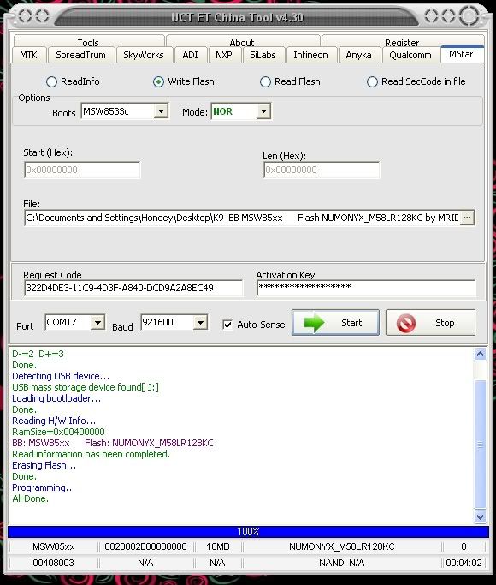Click the first round button at title bar left

tap(25, 16)
